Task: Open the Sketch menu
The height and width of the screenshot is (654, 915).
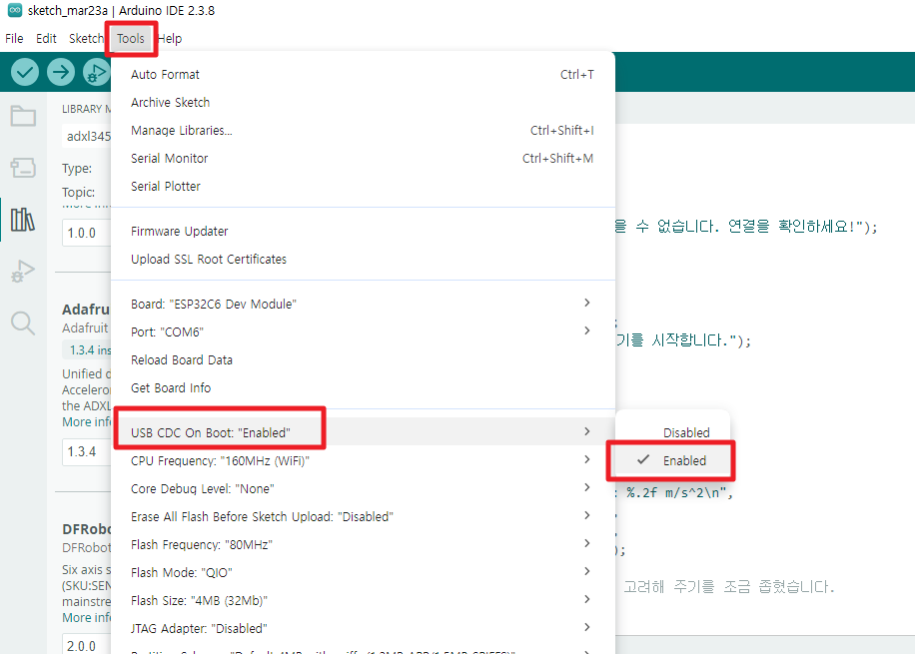Action: 86,39
